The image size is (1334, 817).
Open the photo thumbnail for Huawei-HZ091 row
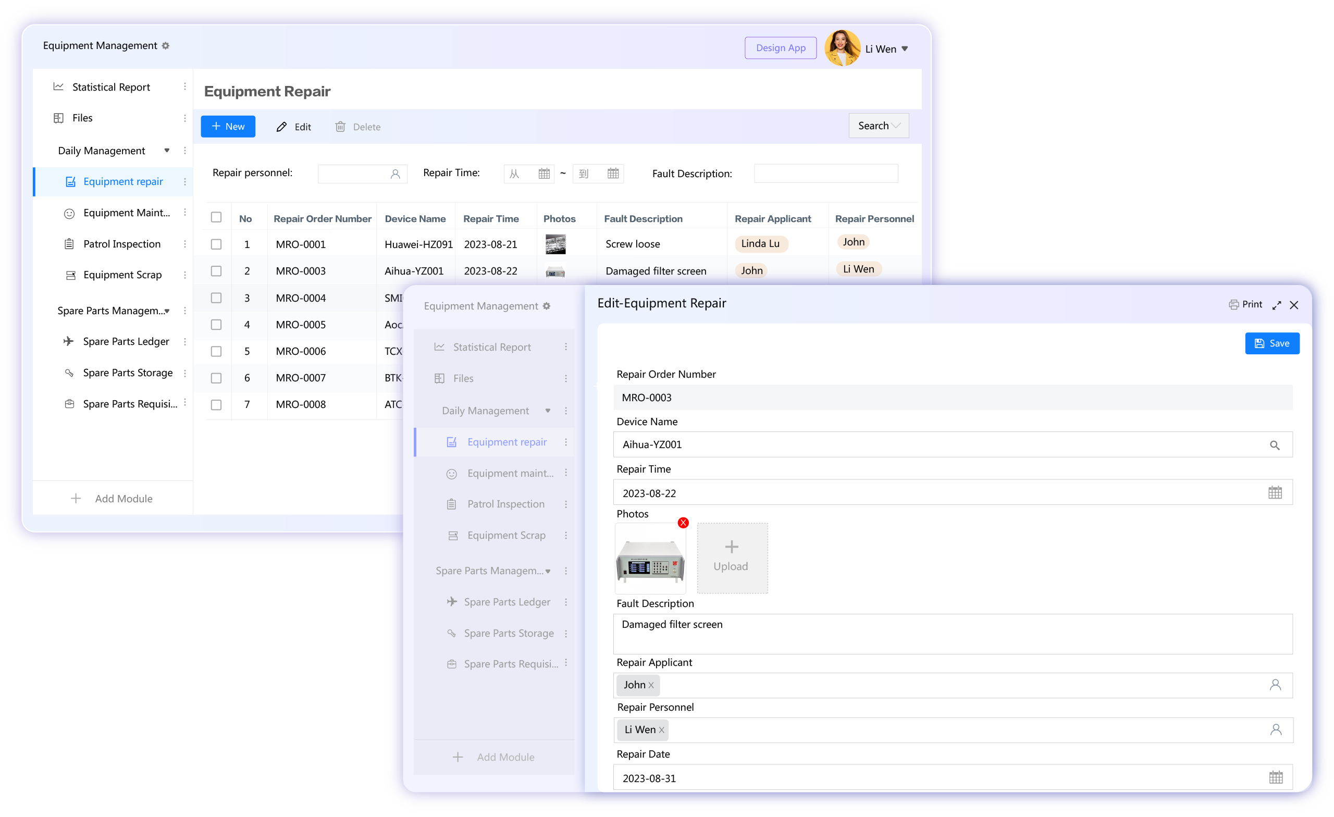555,244
